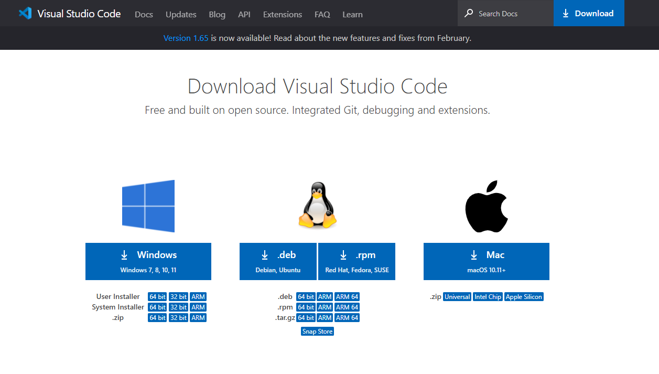Screen dimensions: 659x374
Task: Choose the Linux .tar.gz ARM 64 download
Action: [x=347, y=318]
